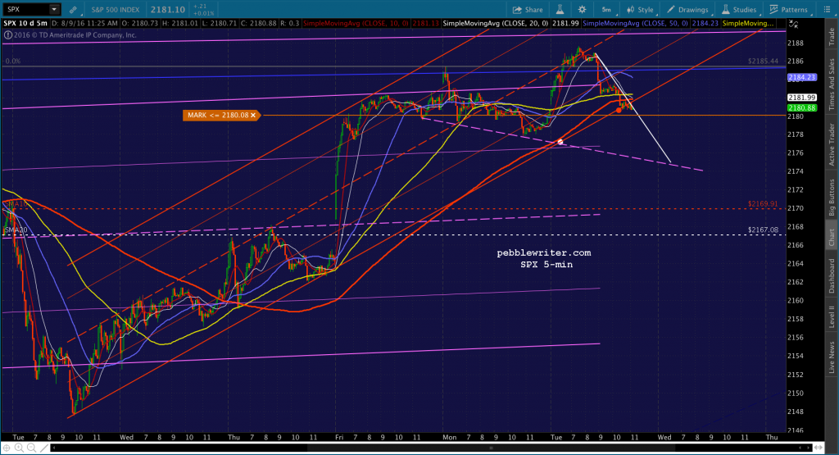Click the crosshair pan icon at bottom left
Image resolution: width=839 pixels, height=455 pixels.
(7, 448)
